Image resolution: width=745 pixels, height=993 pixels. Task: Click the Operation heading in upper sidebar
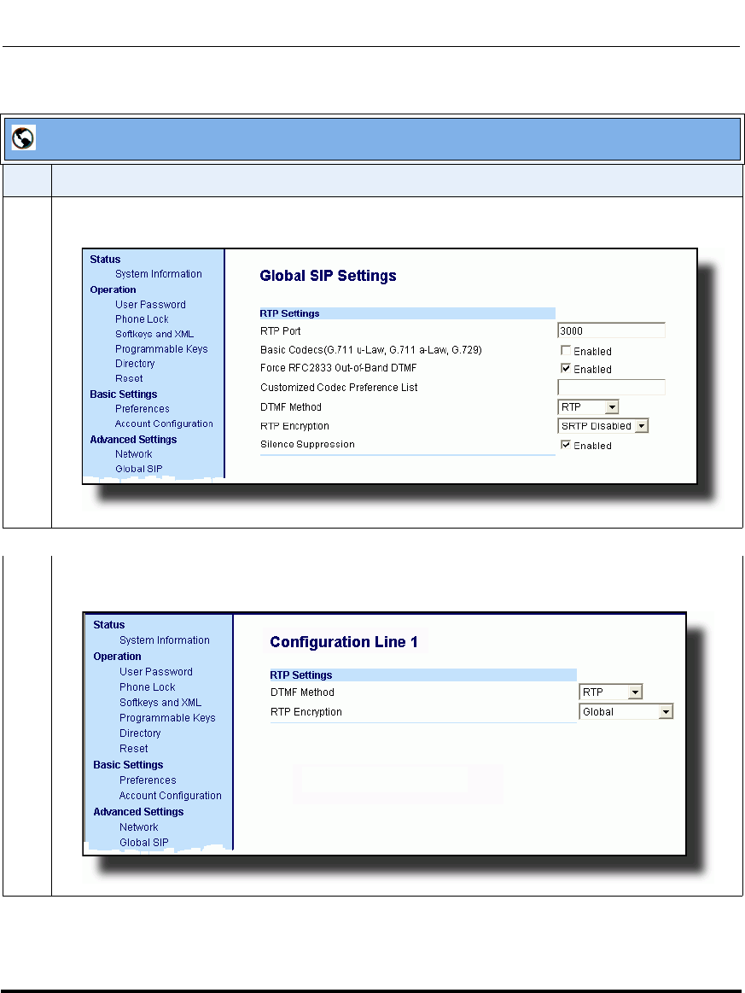113,289
